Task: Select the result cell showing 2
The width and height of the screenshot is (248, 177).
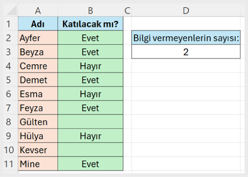Action: 186,52
